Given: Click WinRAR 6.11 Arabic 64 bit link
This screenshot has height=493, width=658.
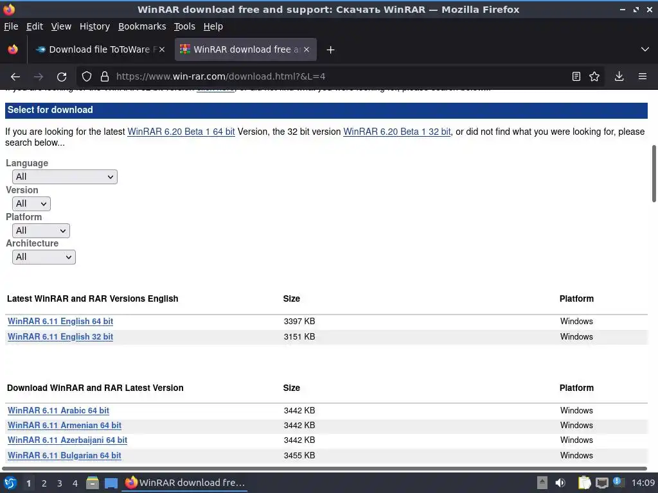Looking at the screenshot, I should [58, 411].
